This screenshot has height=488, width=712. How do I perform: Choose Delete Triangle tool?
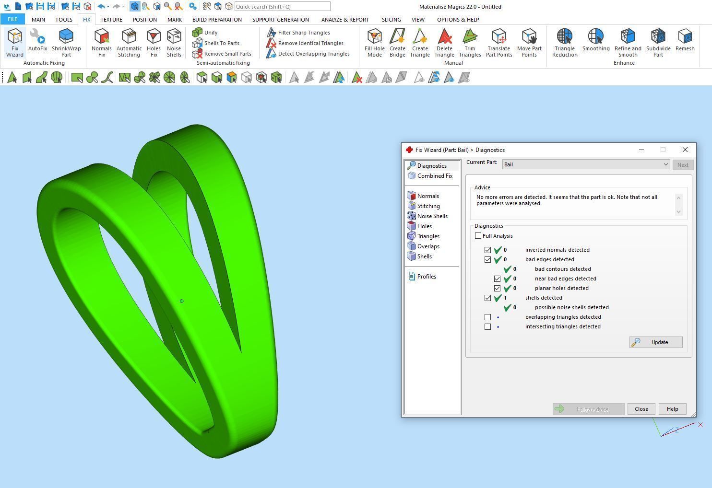click(444, 43)
